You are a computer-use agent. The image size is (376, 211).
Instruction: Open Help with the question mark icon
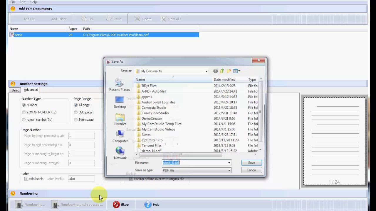[148, 205]
